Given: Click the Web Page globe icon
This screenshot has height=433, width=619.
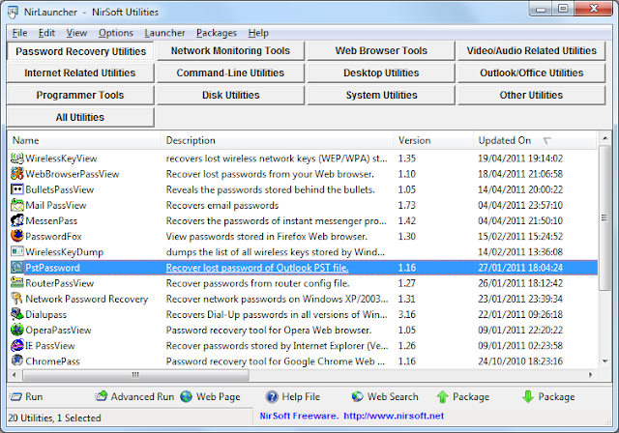Looking at the screenshot, I should (x=187, y=396).
